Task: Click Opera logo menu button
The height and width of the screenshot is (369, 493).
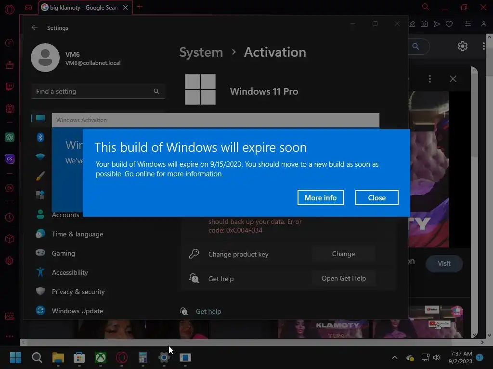Action: tap(10, 10)
